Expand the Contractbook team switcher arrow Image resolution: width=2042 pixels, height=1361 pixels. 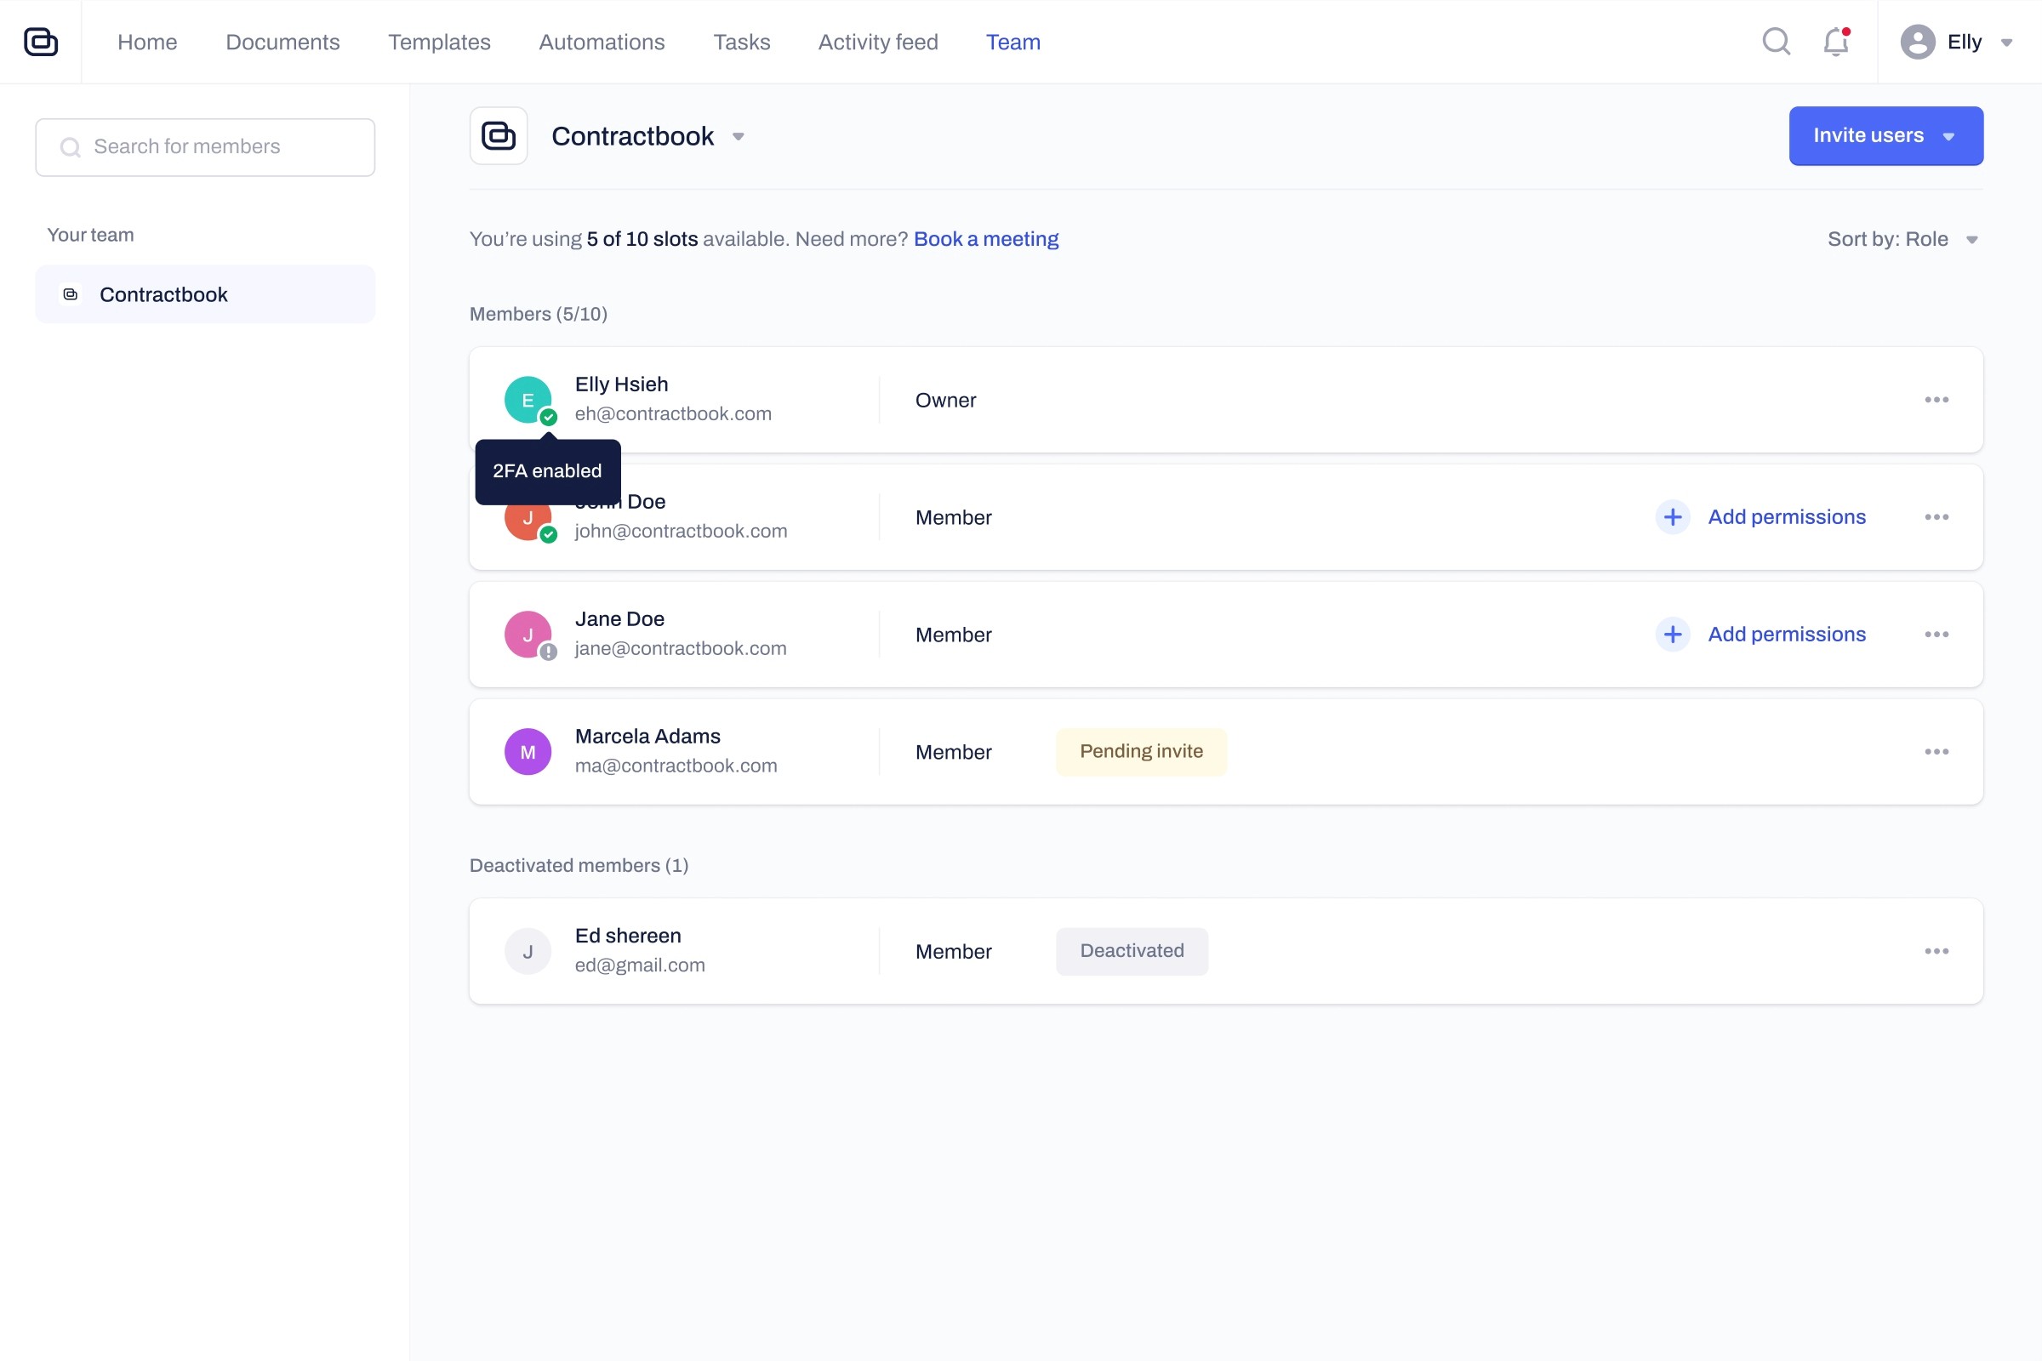coord(738,137)
